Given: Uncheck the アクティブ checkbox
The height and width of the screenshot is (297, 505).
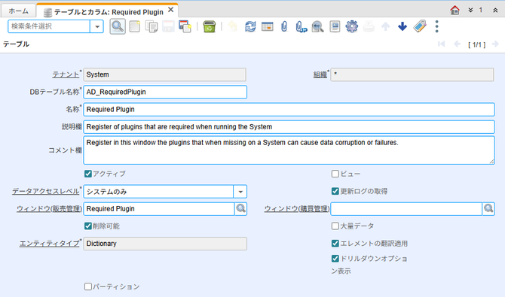Looking at the screenshot, I should 88,174.
